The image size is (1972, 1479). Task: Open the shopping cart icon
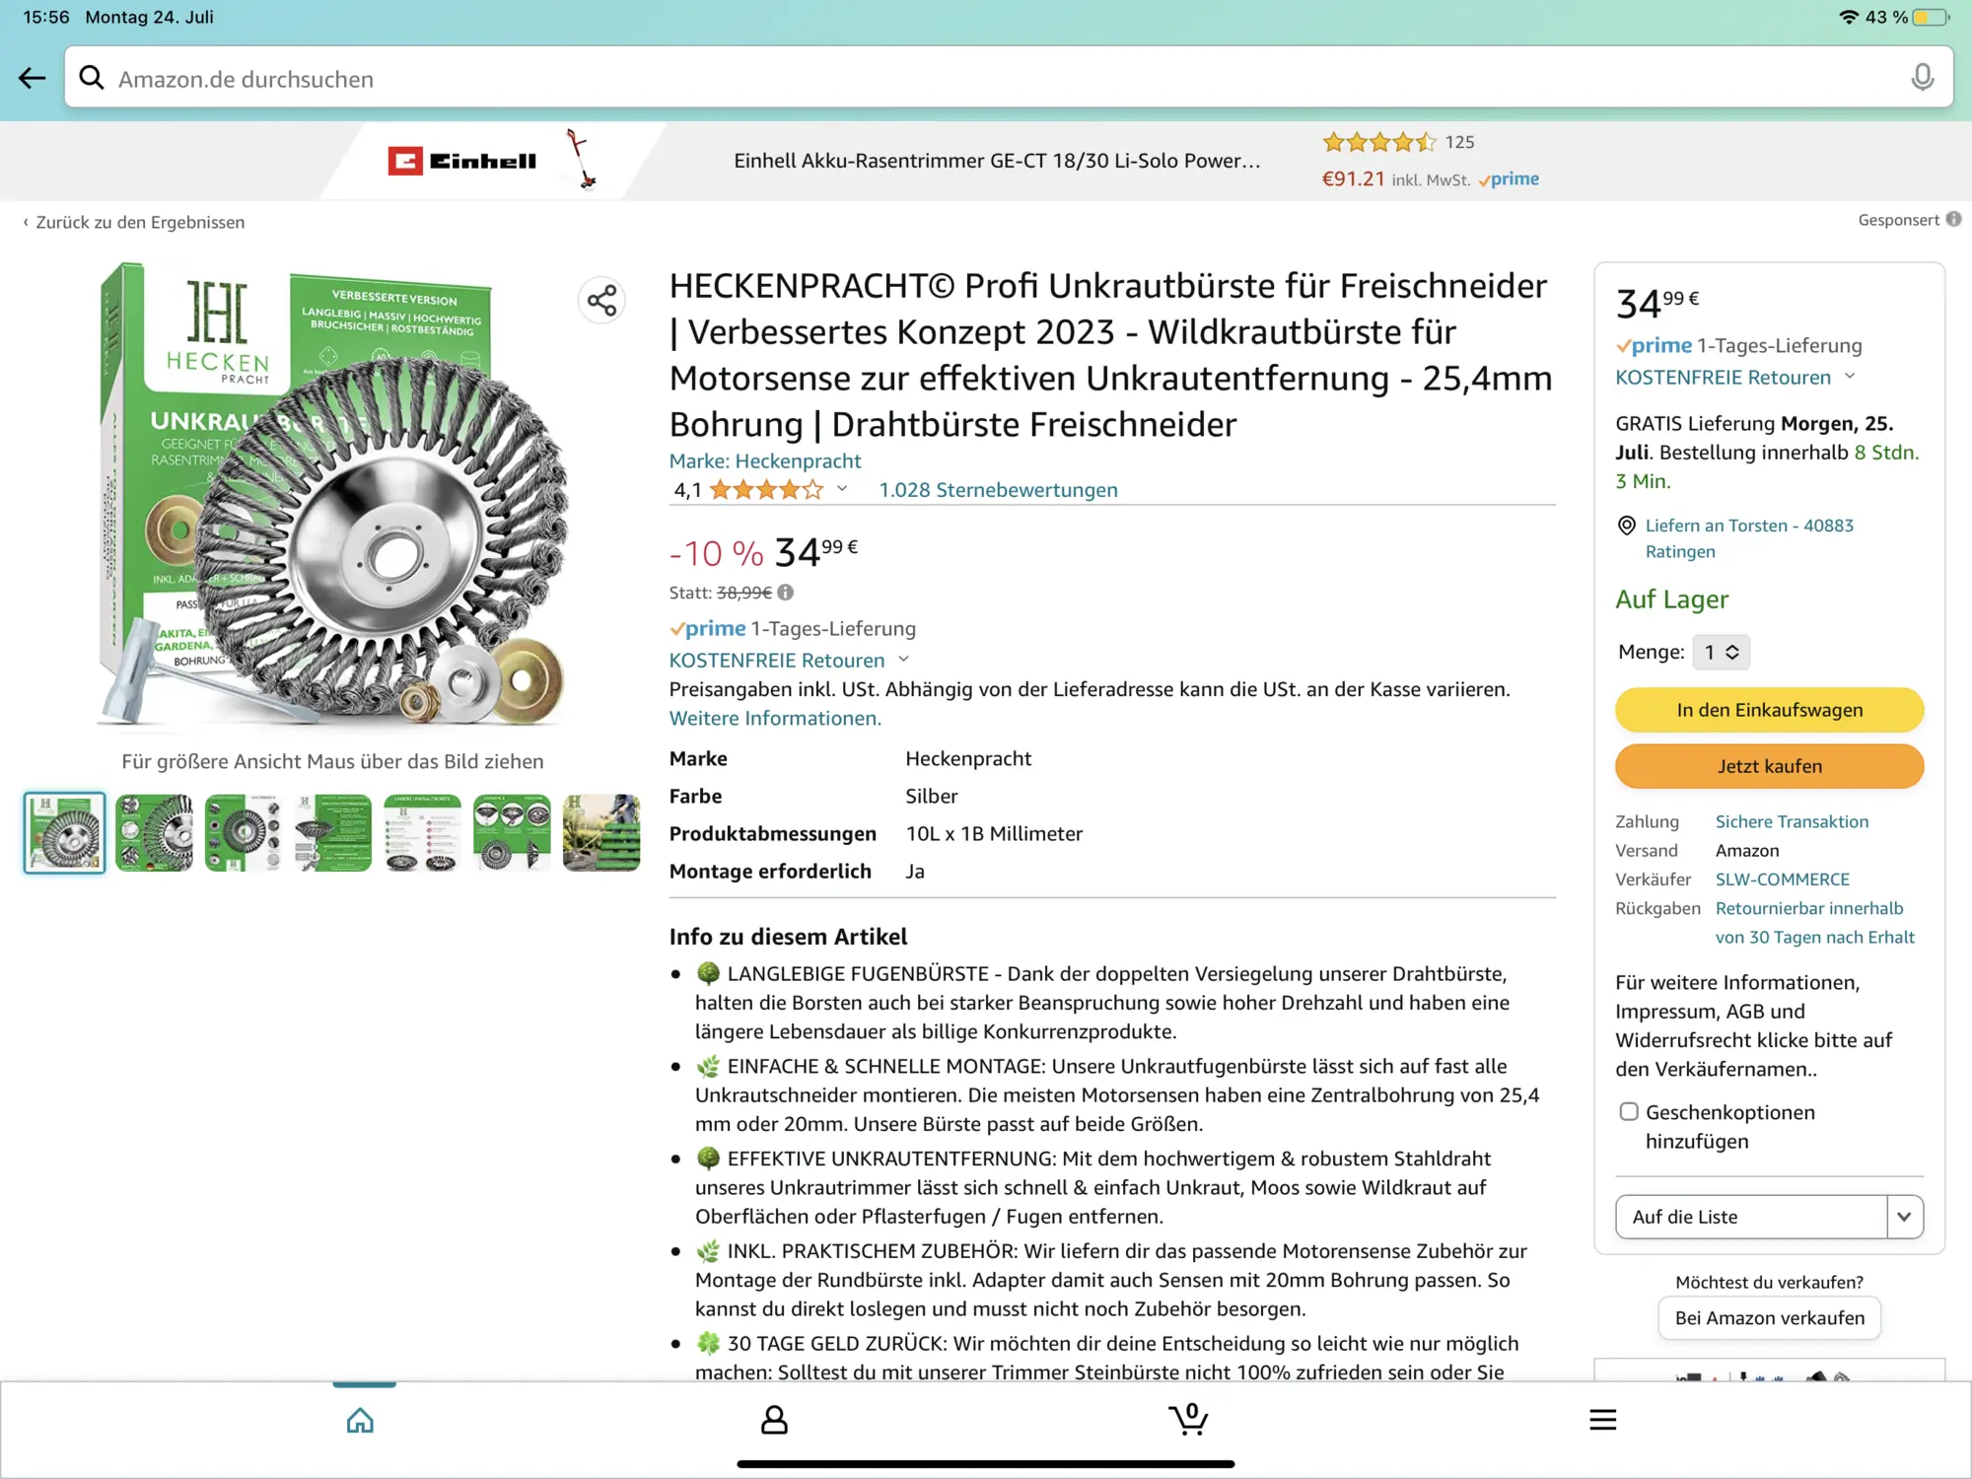1188,1420
